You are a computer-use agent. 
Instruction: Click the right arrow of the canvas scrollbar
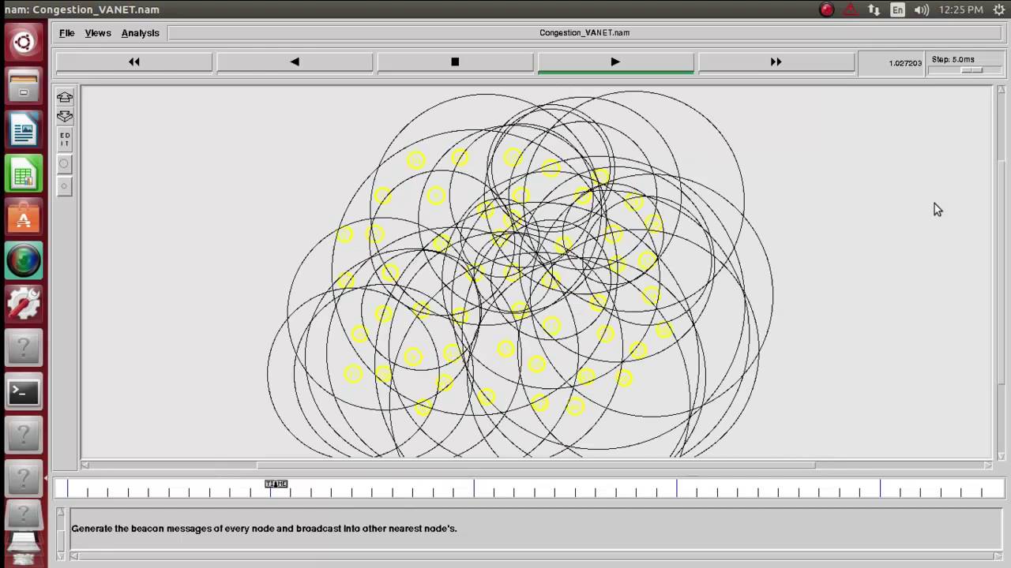coord(987,465)
